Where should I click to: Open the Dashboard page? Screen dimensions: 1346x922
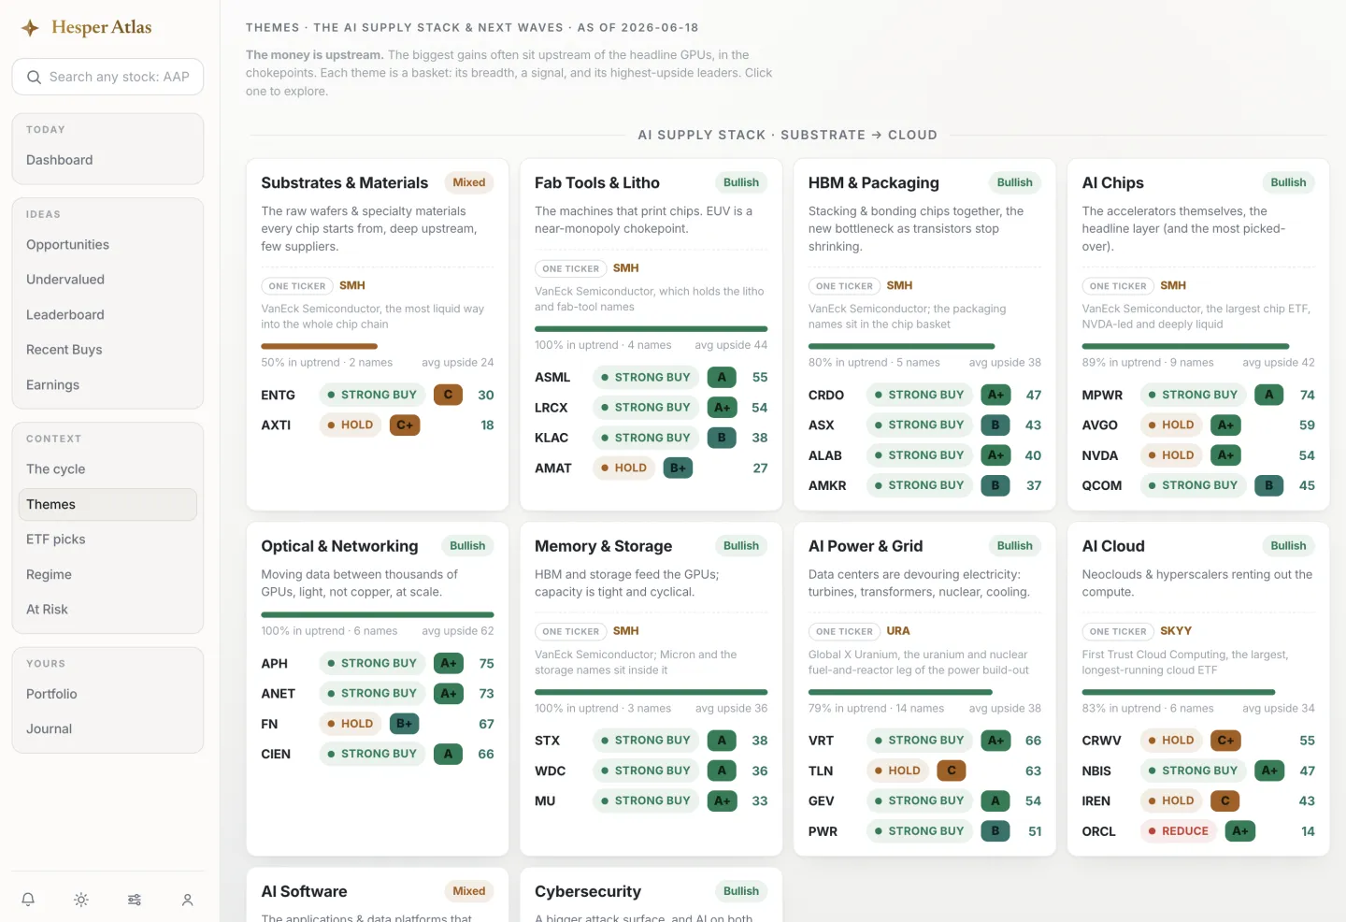107,160
